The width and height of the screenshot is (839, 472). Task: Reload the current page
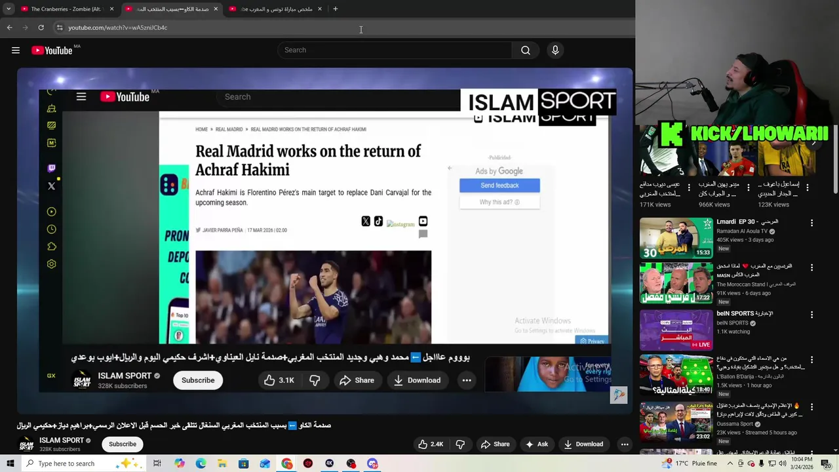tap(41, 28)
